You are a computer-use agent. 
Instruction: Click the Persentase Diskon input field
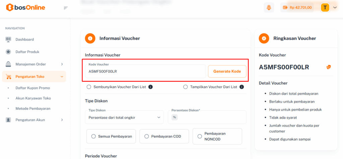pyautogui.click(x=211, y=117)
